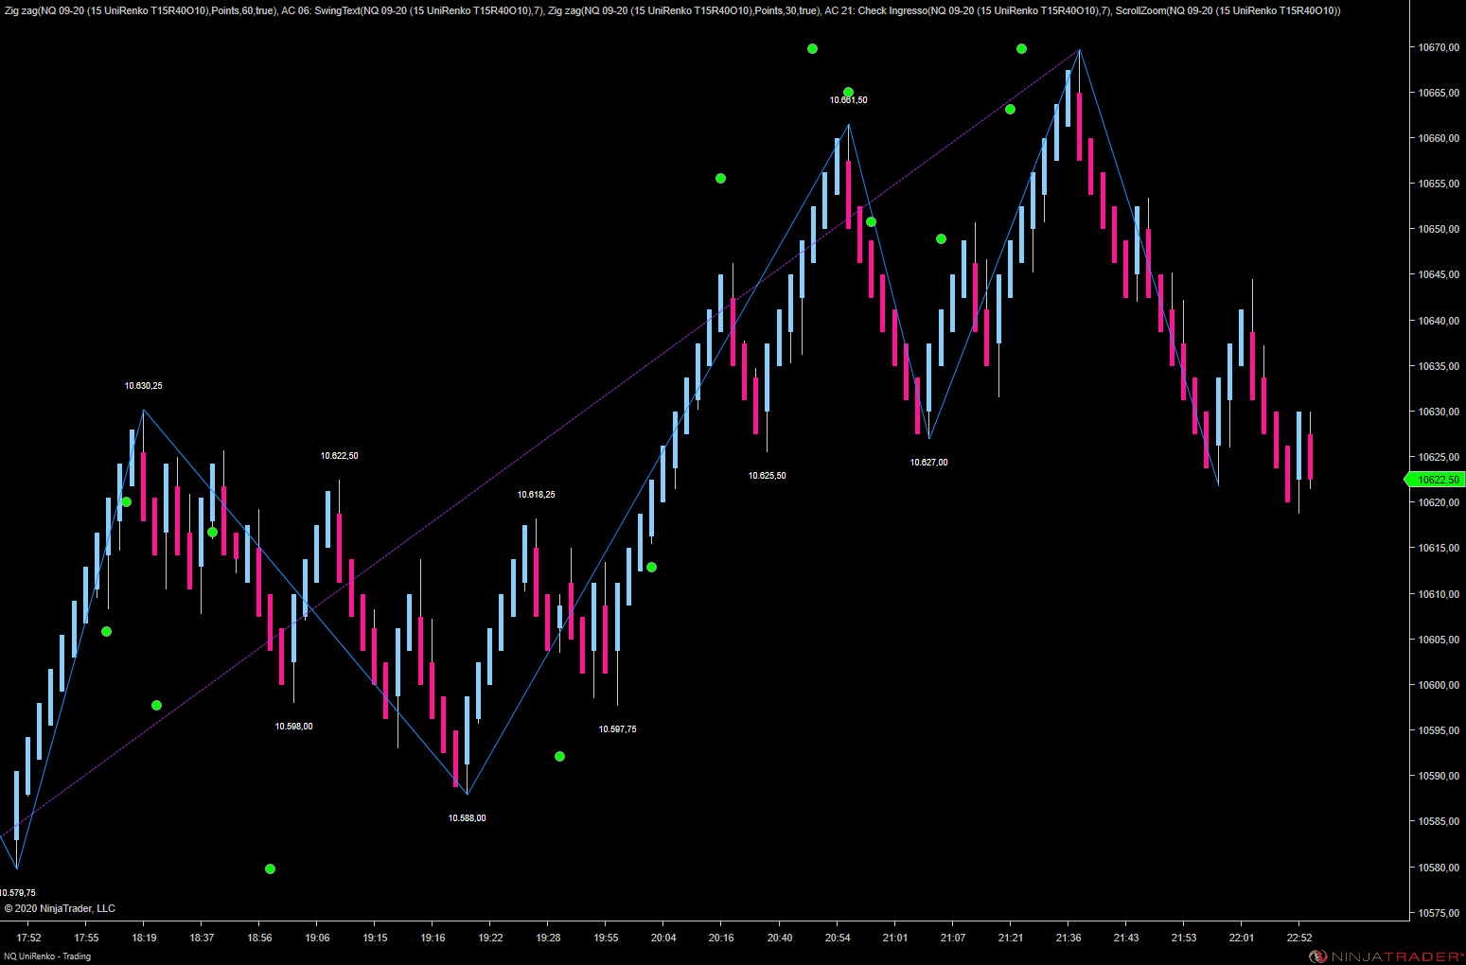Click the 18:56 time axis label

click(x=259, y=938)
